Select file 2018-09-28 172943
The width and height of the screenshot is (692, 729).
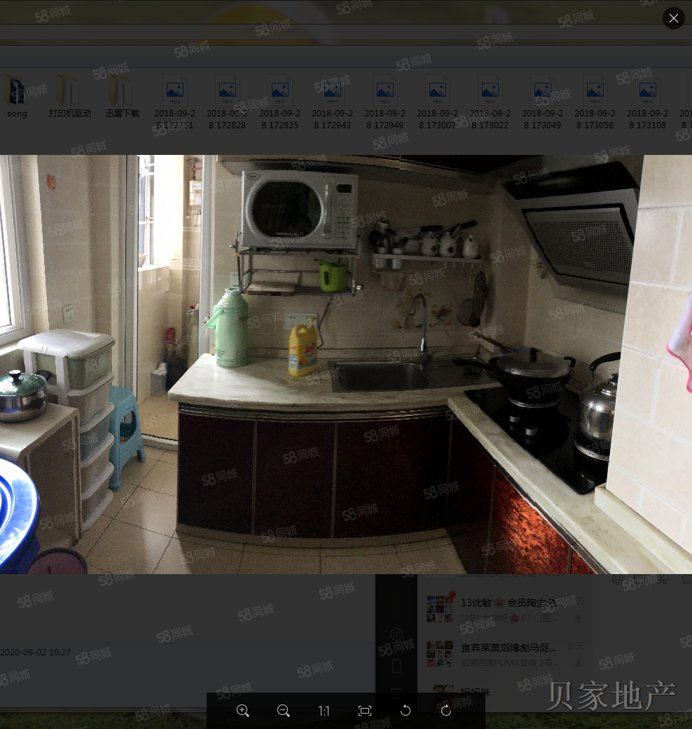(x=332, y=100)
